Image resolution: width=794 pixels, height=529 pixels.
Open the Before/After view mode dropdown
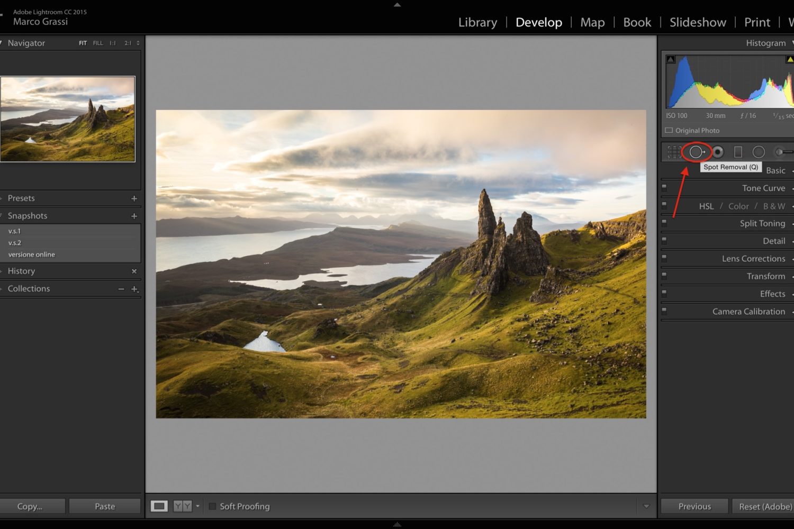click(197, 506)
